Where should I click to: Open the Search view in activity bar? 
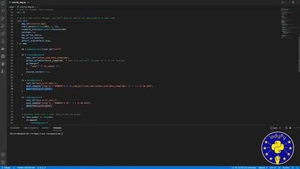coord(3,11)
